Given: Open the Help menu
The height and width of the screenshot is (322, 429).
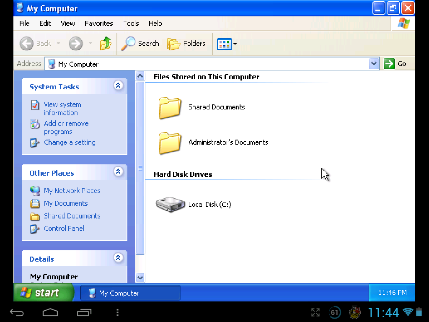Looking at the screenshot, I should tap(155, 23).
